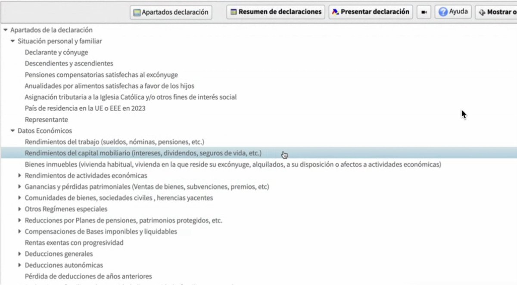Open Bienes inmuebles section

point(233,164)
